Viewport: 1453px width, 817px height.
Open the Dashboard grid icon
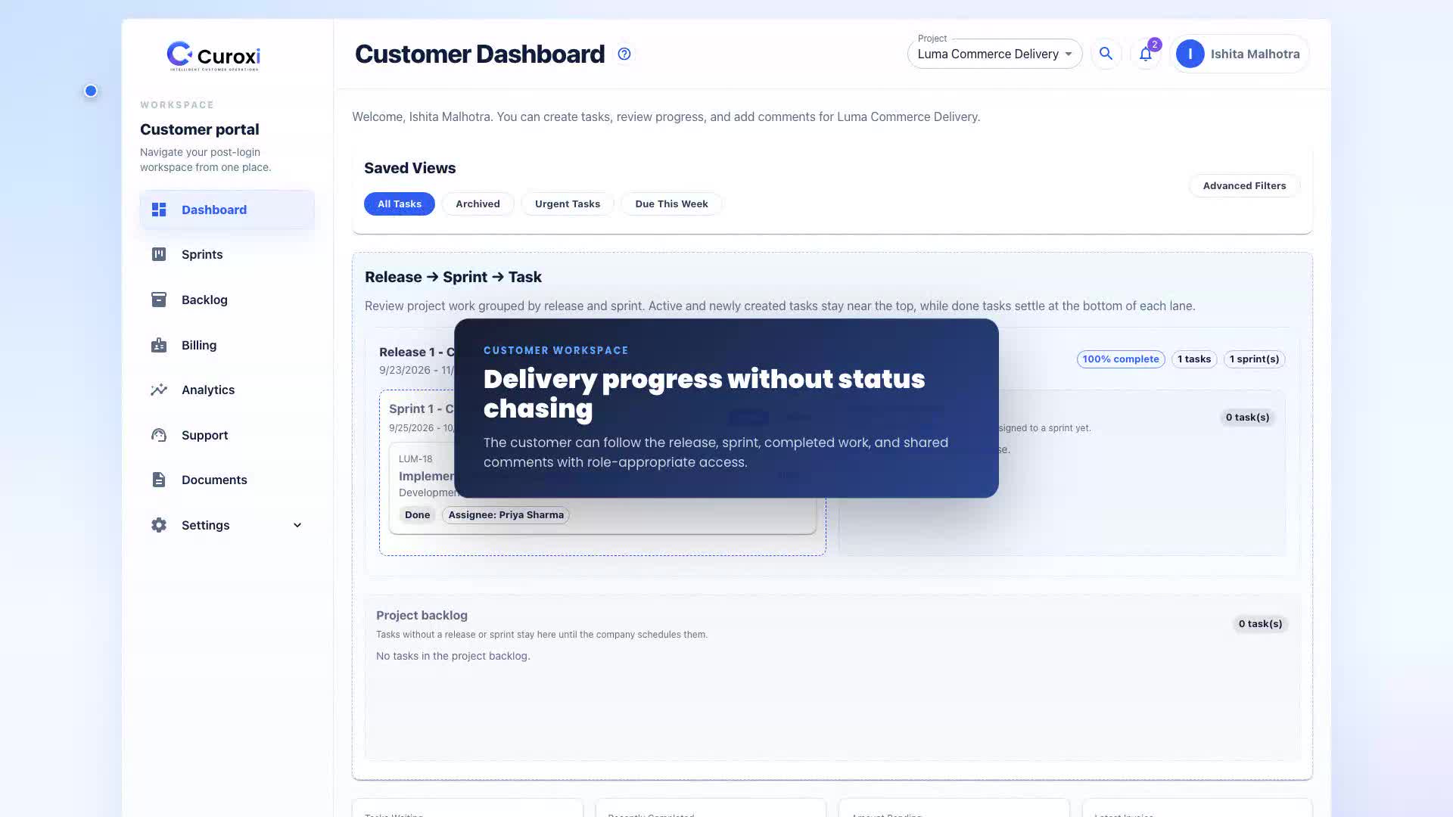click(159, 210)
